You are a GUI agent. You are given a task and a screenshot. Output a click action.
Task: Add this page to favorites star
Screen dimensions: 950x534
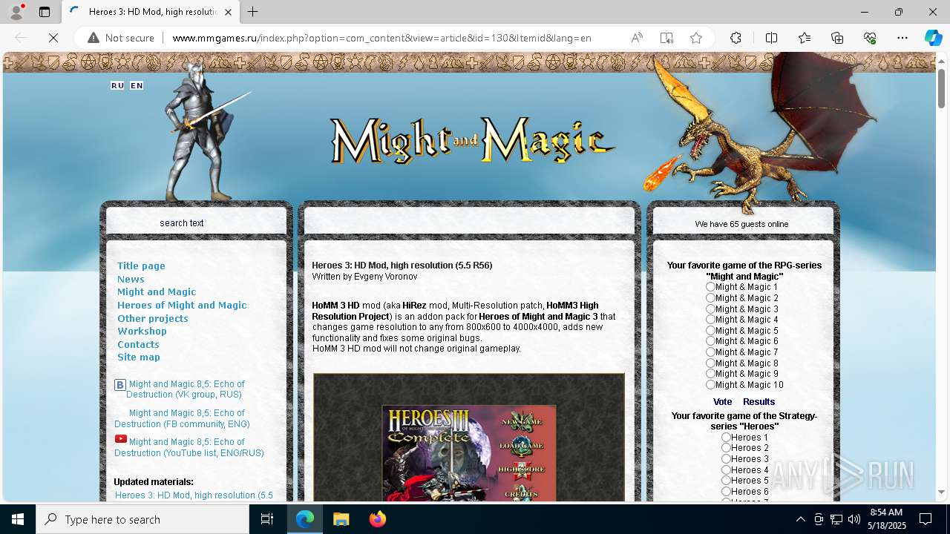696,38
